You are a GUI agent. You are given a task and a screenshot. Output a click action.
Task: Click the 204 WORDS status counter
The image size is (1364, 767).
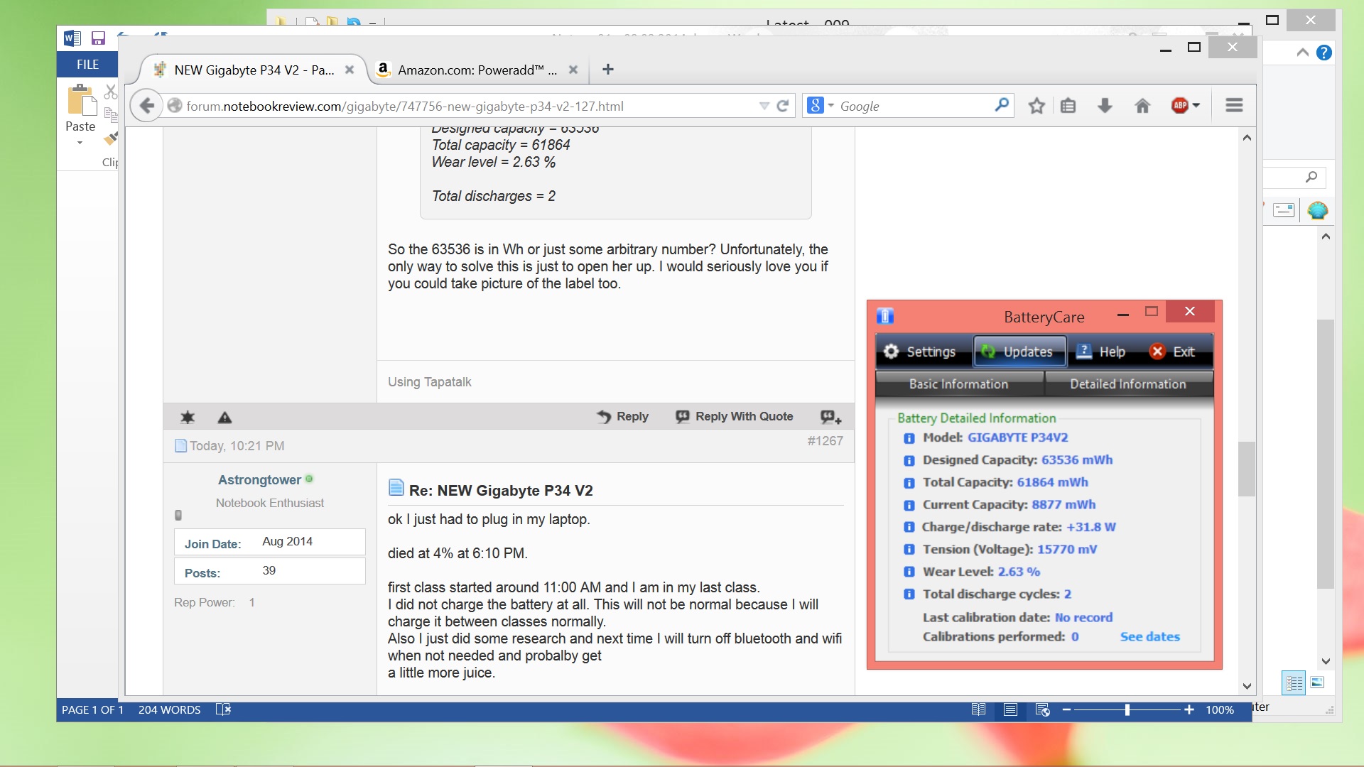(x=169, y=709)
